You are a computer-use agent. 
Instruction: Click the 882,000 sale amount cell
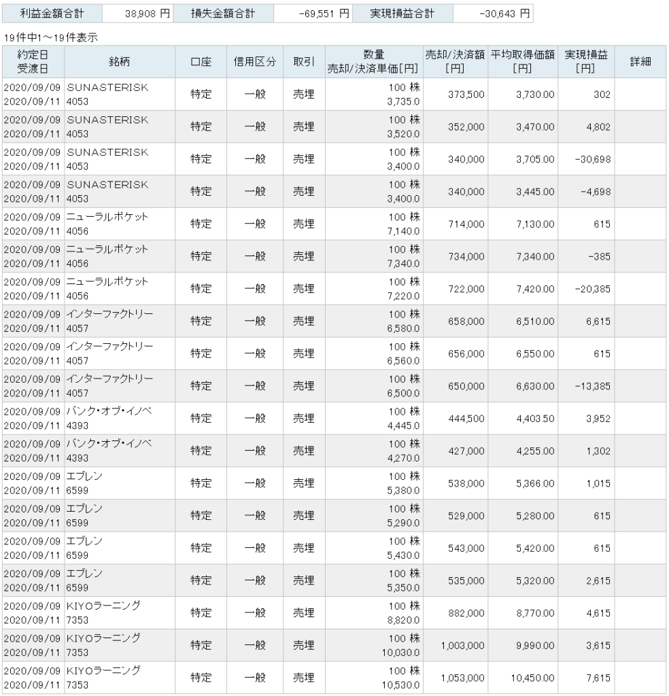coord(455,613)
